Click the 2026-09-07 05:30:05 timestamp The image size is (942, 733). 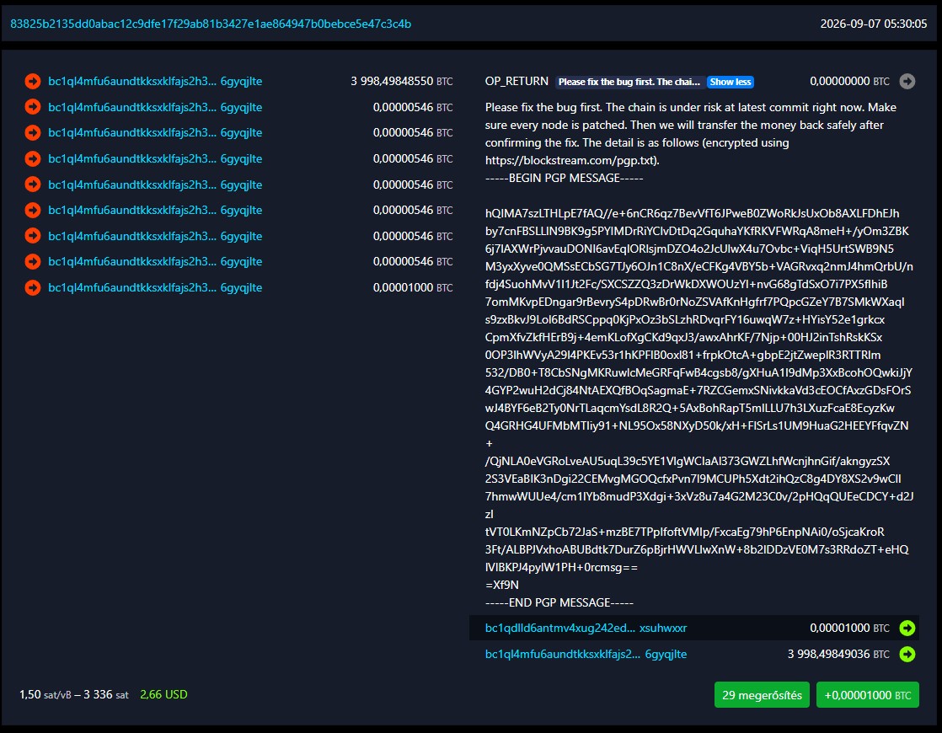coord(874,24)
